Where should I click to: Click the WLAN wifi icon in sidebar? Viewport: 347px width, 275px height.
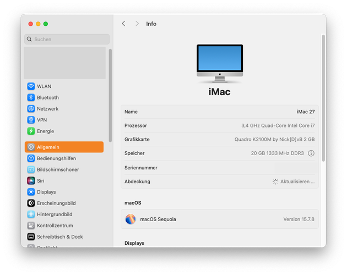[x=31, y=86]
